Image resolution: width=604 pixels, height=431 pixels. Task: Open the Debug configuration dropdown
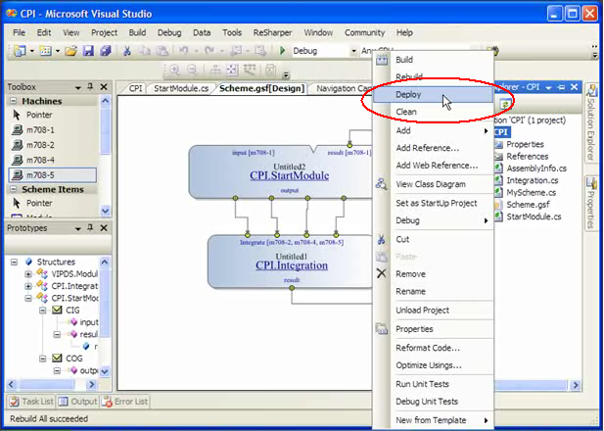353,51
